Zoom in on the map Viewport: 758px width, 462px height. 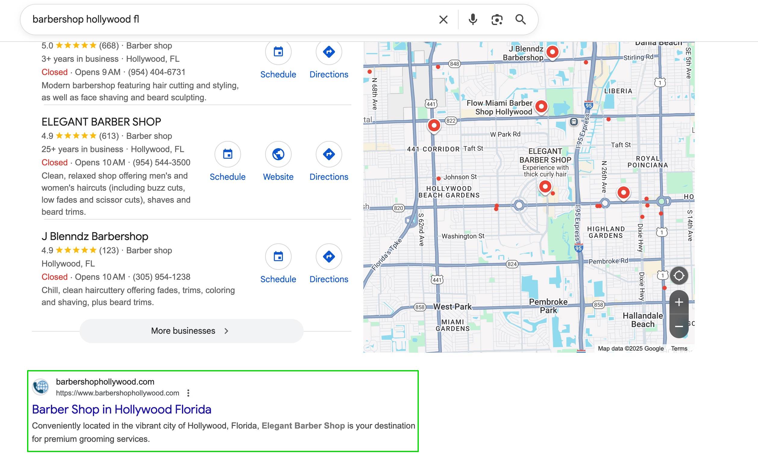tap(679, 302)
